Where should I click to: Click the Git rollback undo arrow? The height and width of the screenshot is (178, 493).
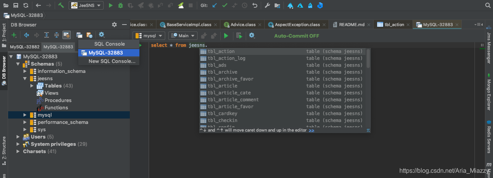tap(255, 5)
